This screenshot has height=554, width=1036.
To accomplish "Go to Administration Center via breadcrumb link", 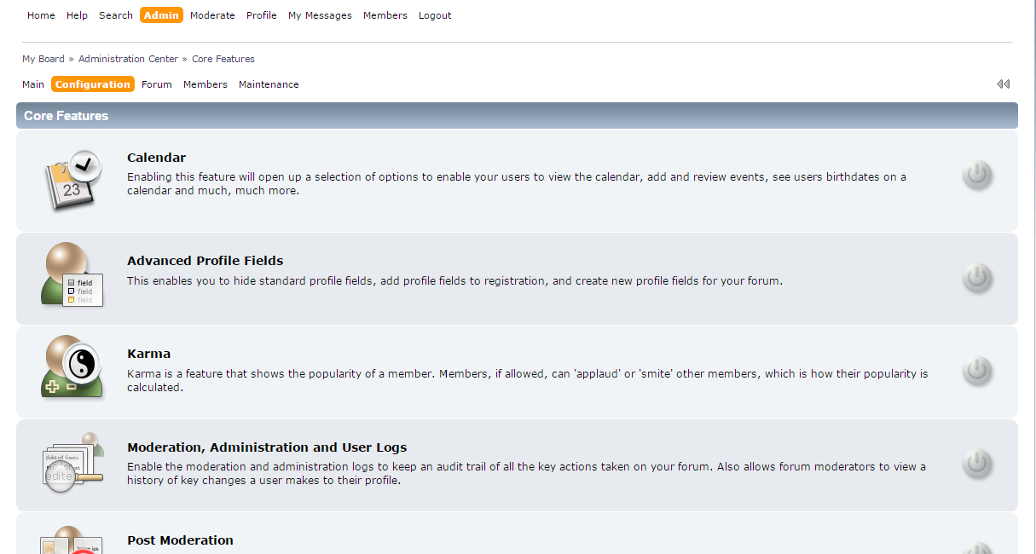I will tap(128, 59).
